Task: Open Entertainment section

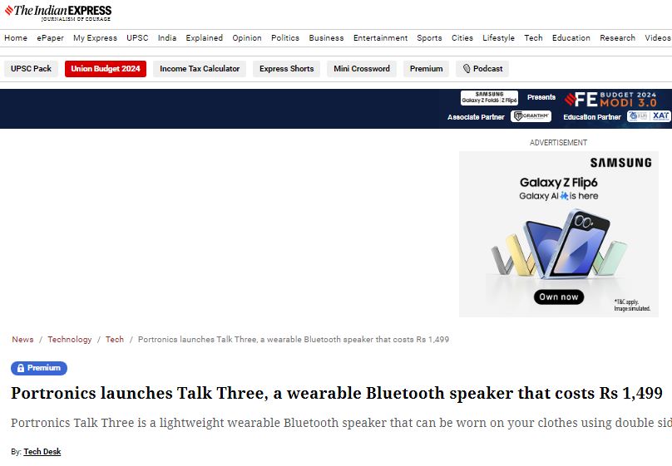Action: (x=381, y=37)
